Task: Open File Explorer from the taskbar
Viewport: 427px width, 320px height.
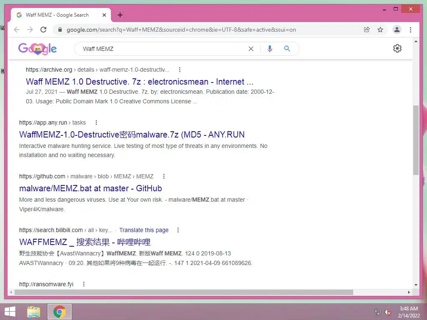Action: (33, 312)
